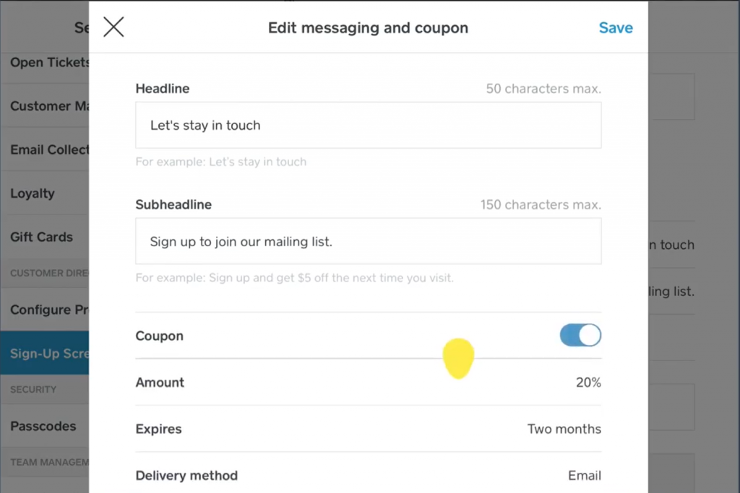Click the 20% coupon amount value
This screenshot has height=493, width=740.
point(588,383)
